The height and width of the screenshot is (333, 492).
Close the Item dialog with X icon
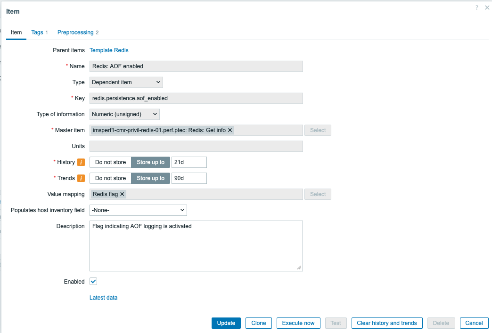click(x=487, y=8)
